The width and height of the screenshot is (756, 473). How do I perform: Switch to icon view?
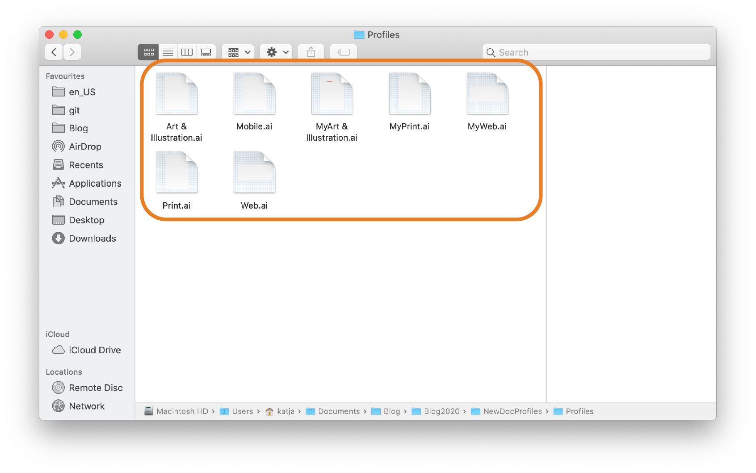tap(148, 52)
